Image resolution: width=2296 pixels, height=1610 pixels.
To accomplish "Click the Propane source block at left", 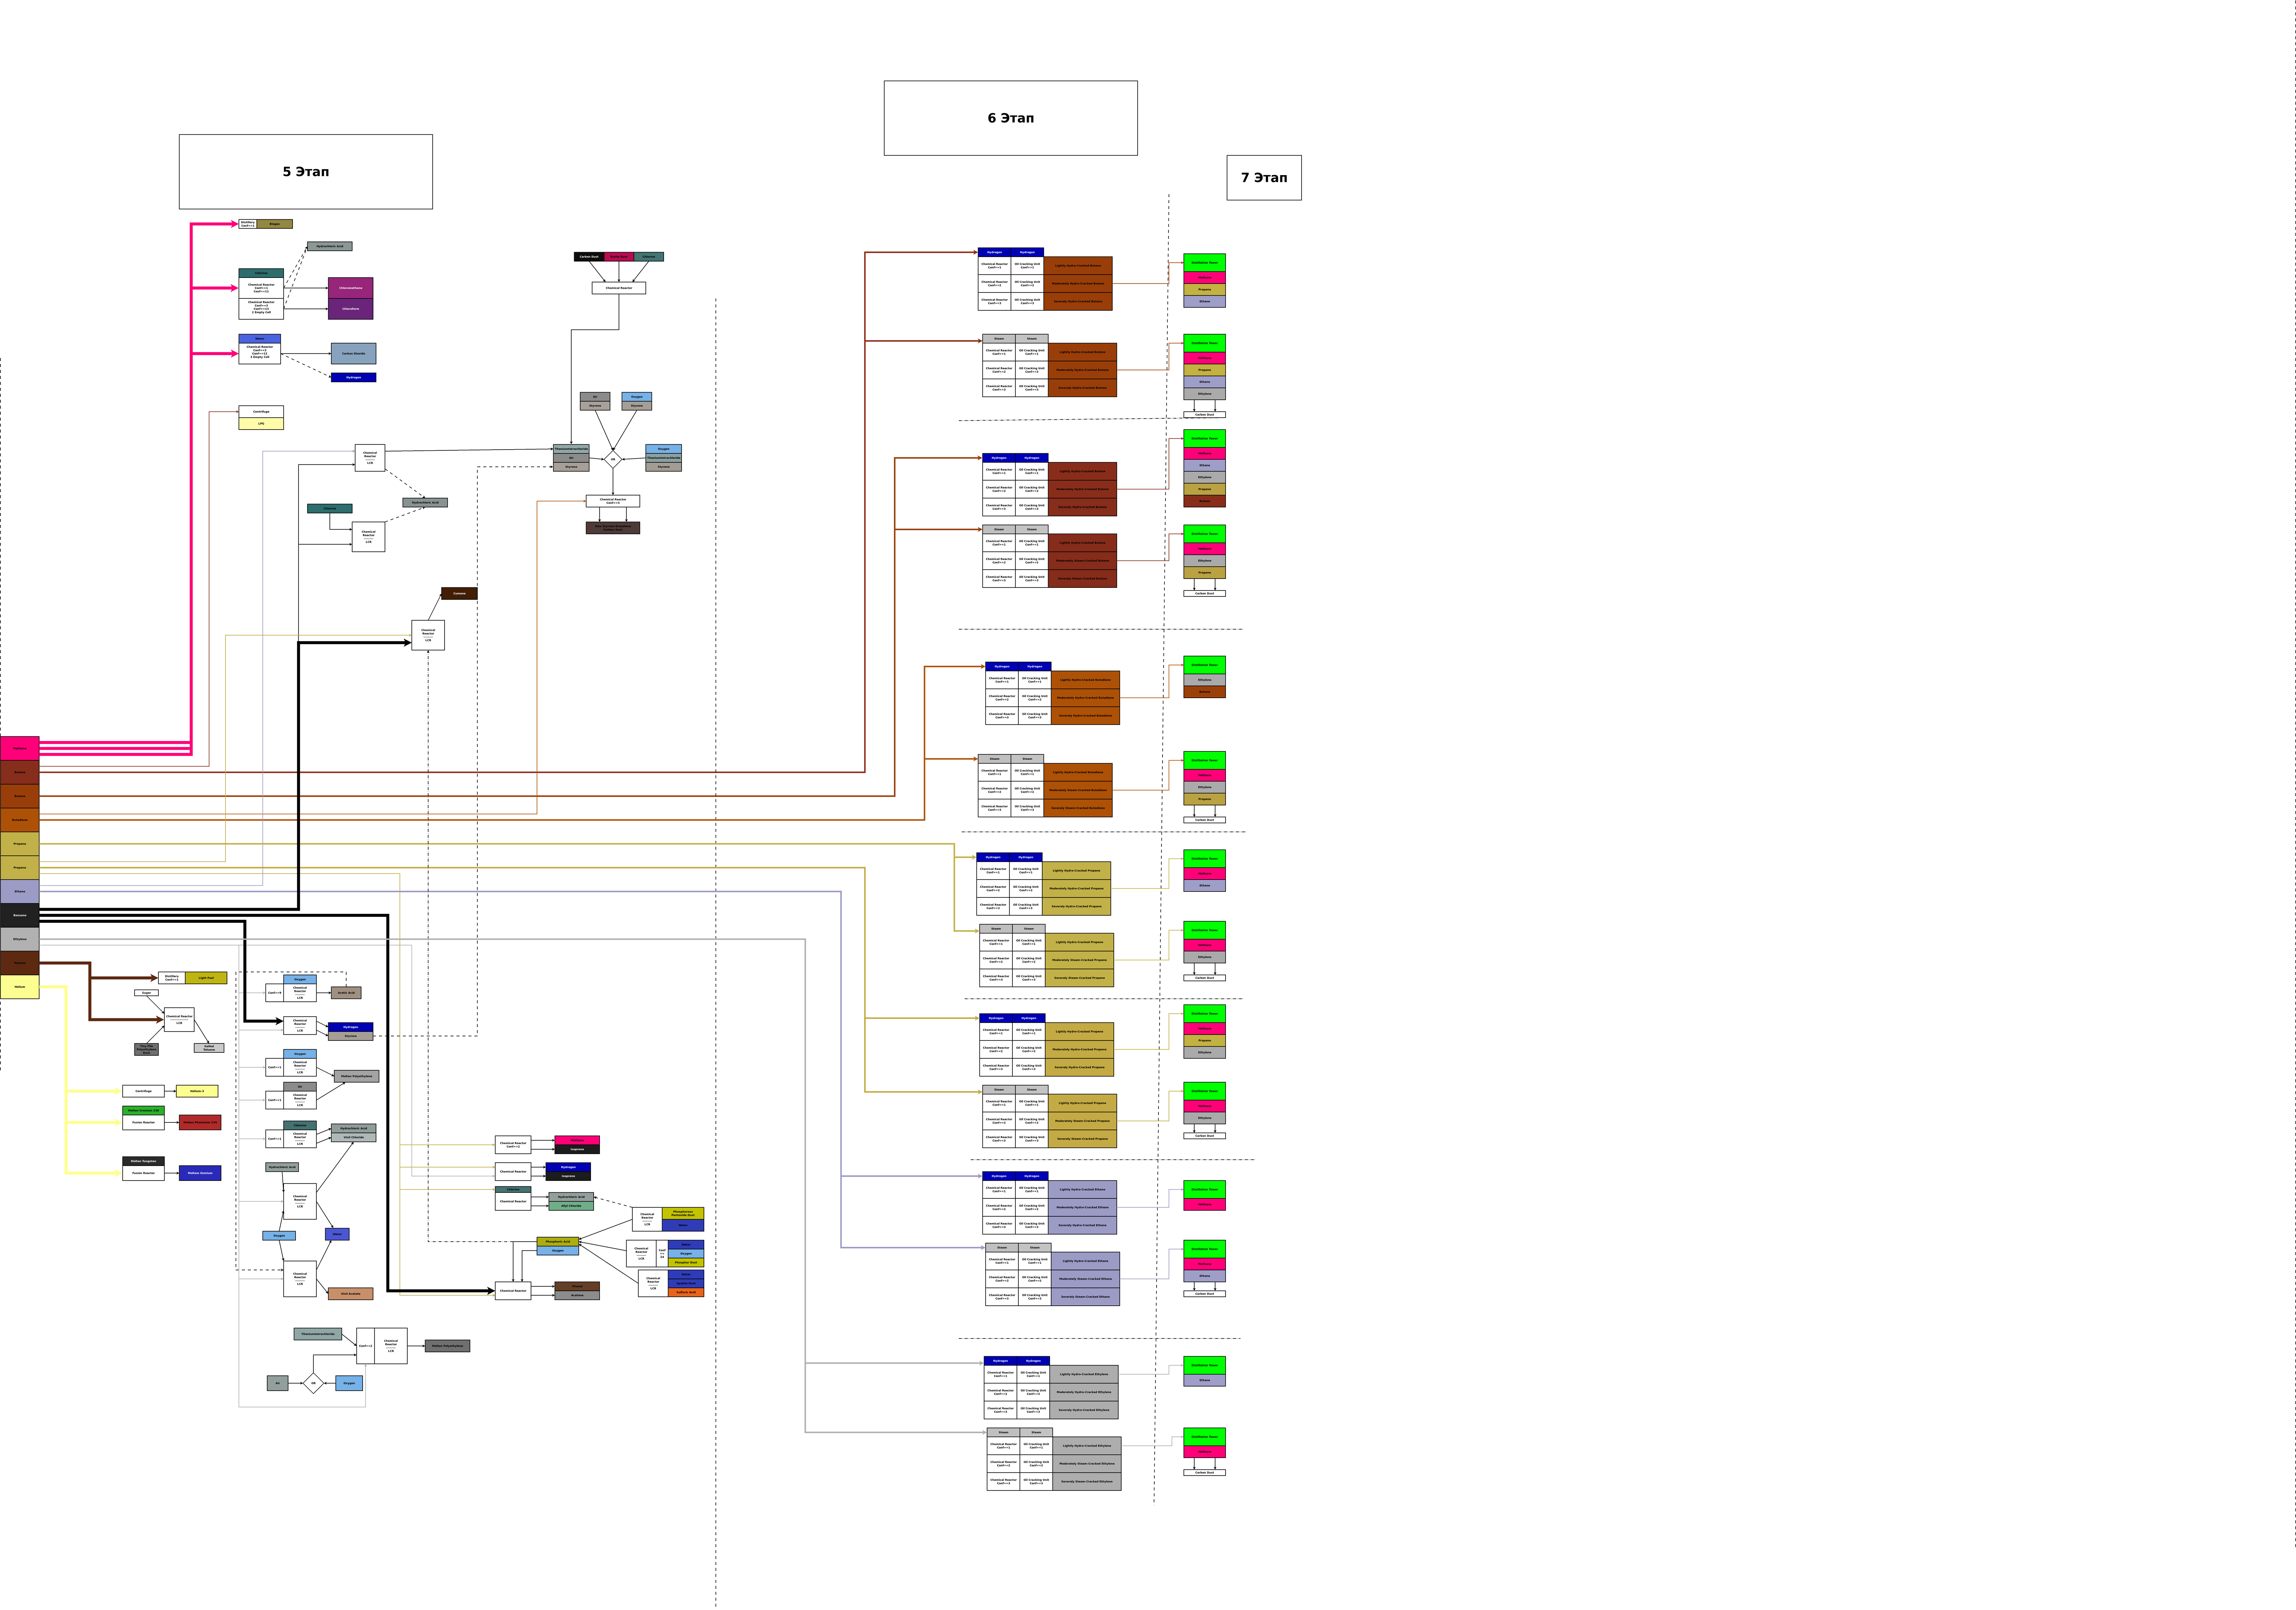I will [20, 844].
